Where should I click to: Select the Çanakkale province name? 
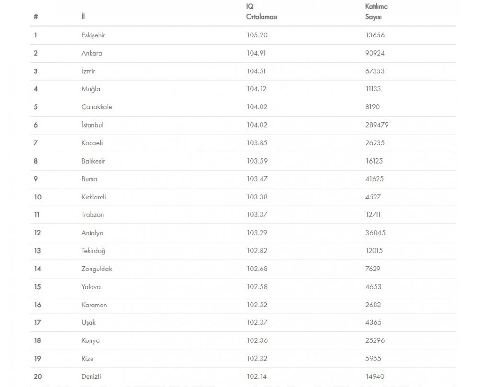pos(97,107)
